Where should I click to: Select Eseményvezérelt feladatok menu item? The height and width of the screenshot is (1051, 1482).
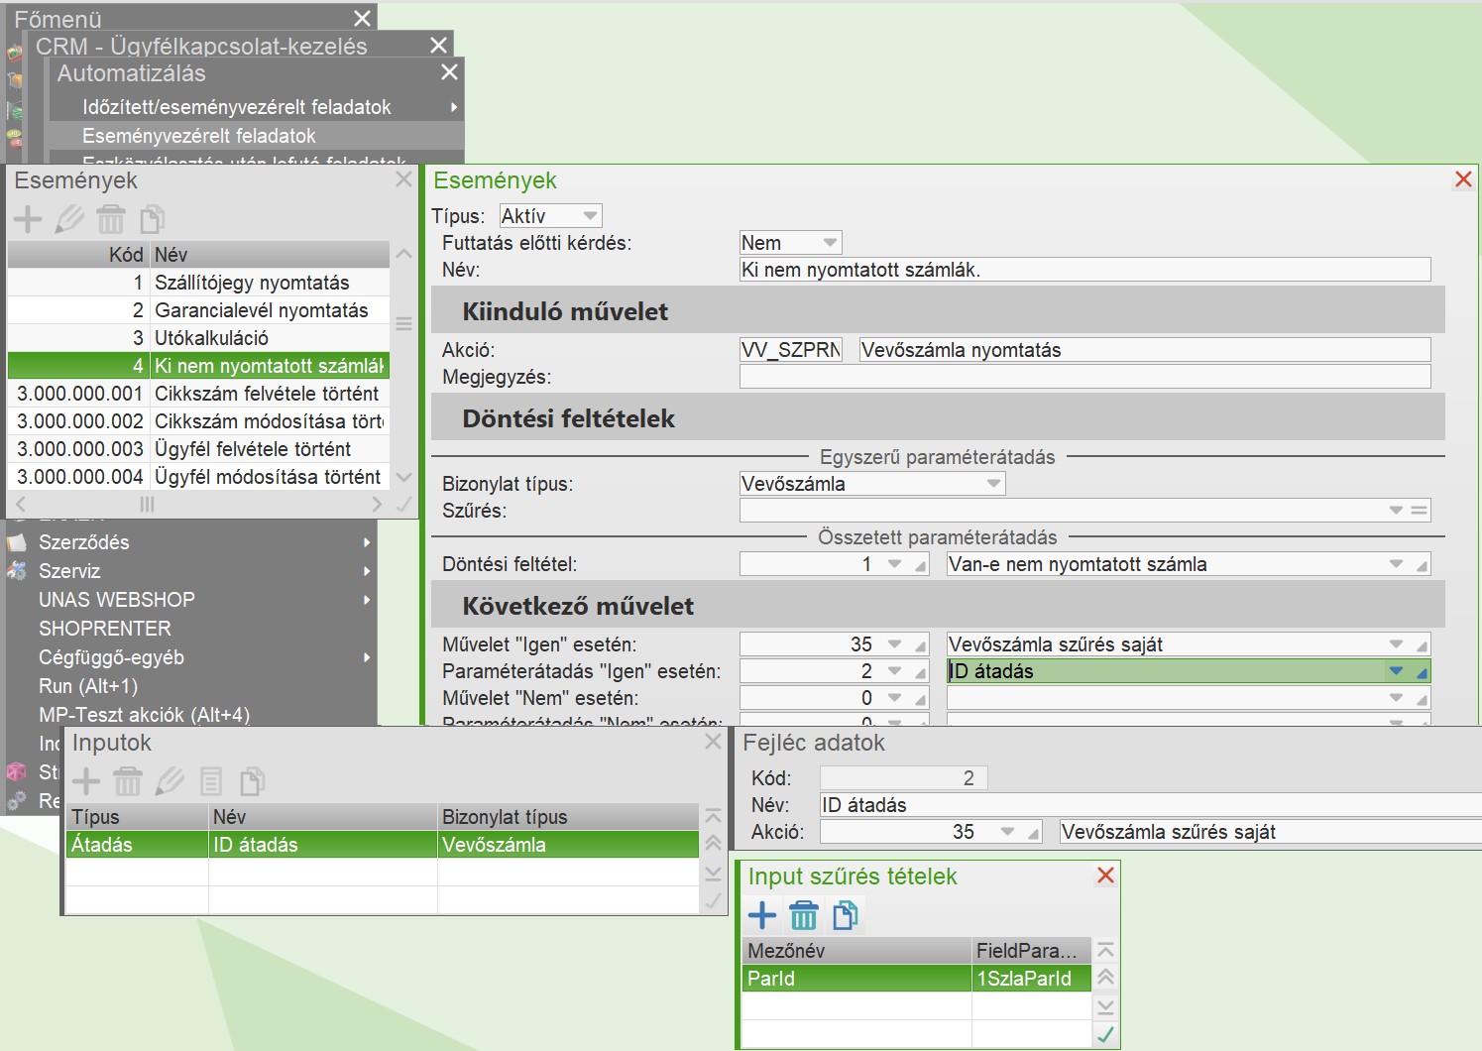198,136
